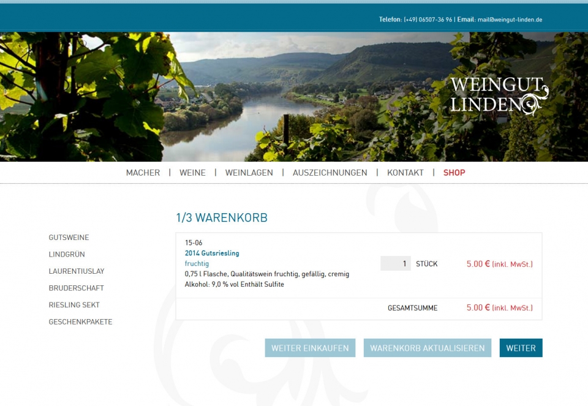Open the Kontakt page
The width and height of the screenshot is (588, 406).
[405, 173]
